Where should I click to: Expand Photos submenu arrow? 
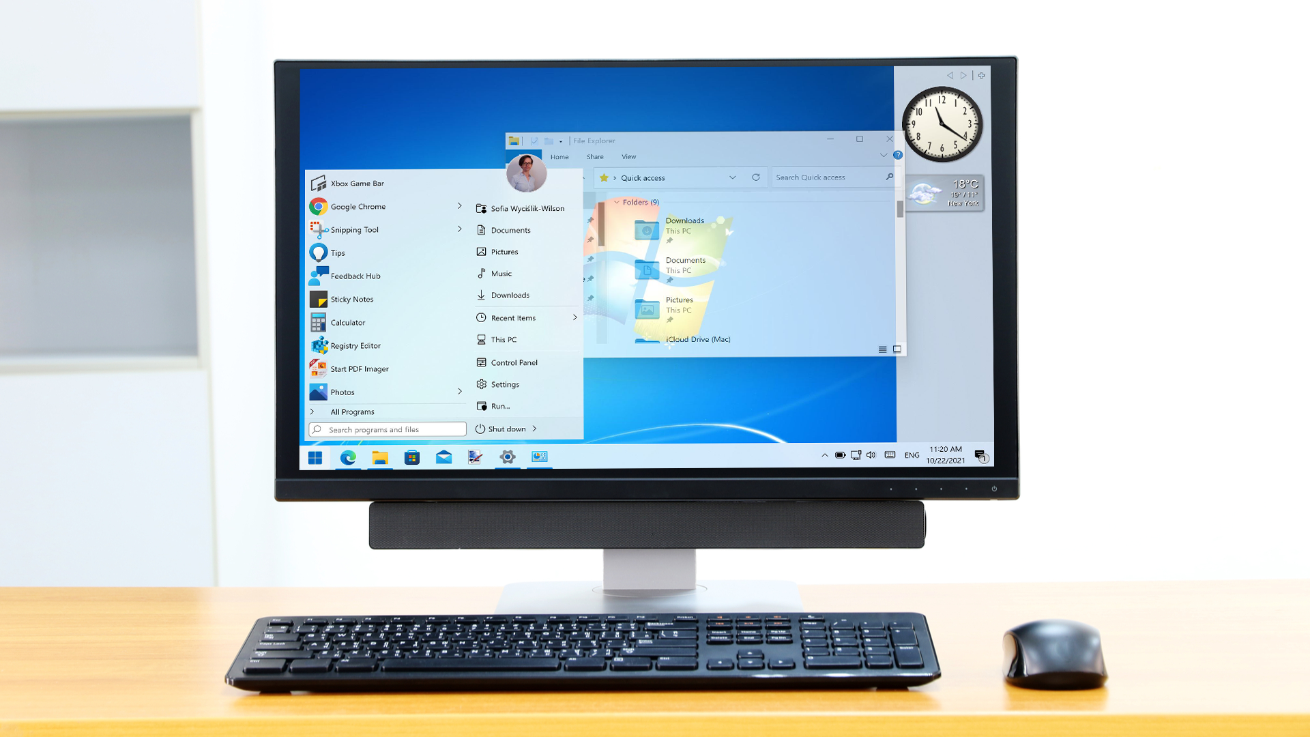pos(458,392)
